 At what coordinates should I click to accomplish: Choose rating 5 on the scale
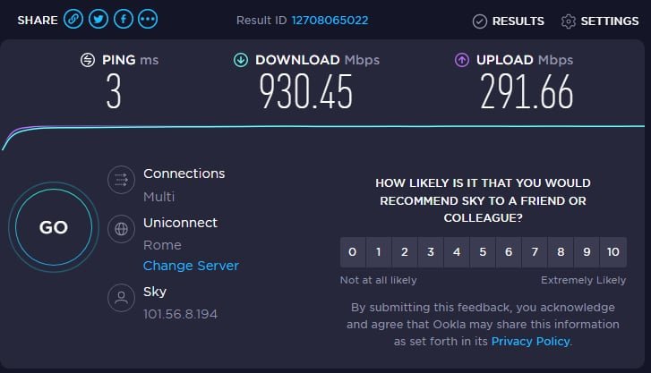pyautogui.click(x=483, y=252)
